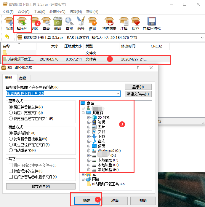Select the 3D 对象 folder in the tree
This screenshot has height=207, width=205.
[x=104, y=117]
